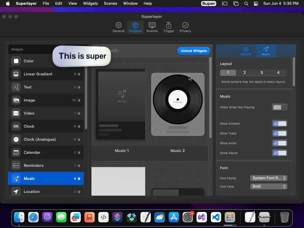Viewport: 304px width, 228px height.
Task: Open the App Store from the Dock
Action: [x=174, y=217]
